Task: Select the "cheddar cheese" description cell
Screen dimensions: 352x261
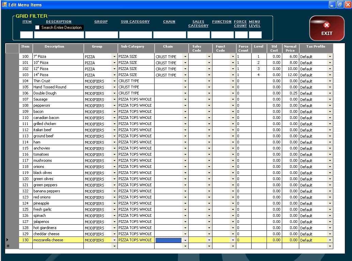Action: (58, 234)
